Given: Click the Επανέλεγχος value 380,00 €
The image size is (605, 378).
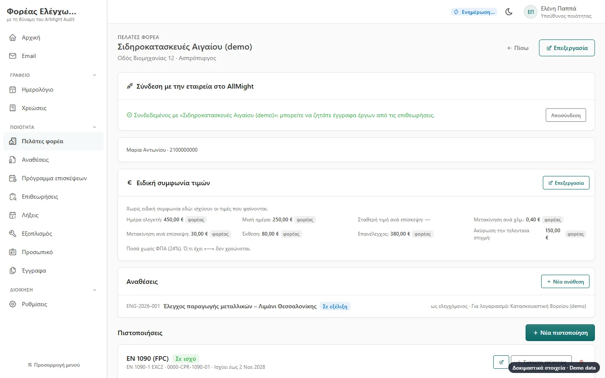Looking at the screenshot, I should click(400, 234).
